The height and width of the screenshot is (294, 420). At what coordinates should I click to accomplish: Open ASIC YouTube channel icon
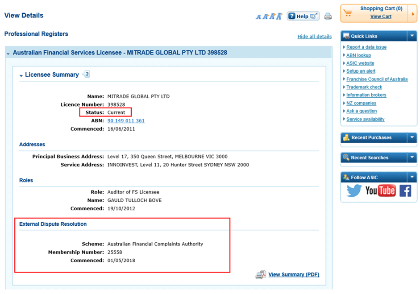click(x=380, y=191)
